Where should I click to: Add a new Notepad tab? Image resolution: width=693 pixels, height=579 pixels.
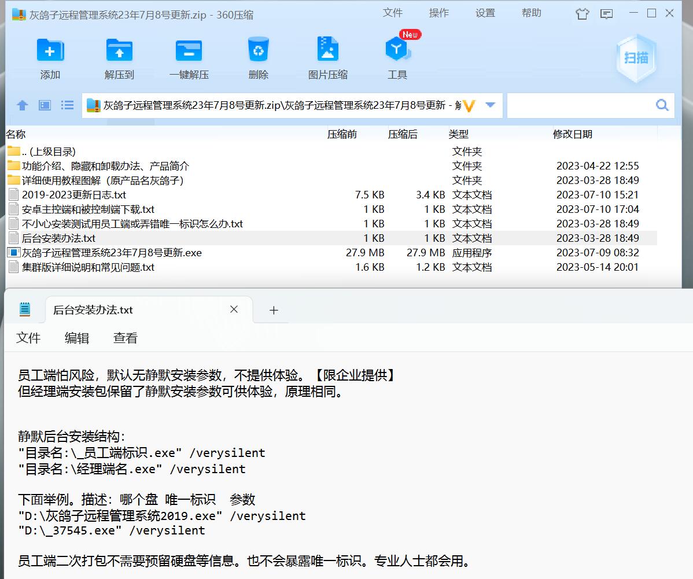click(x=274, y=310)
